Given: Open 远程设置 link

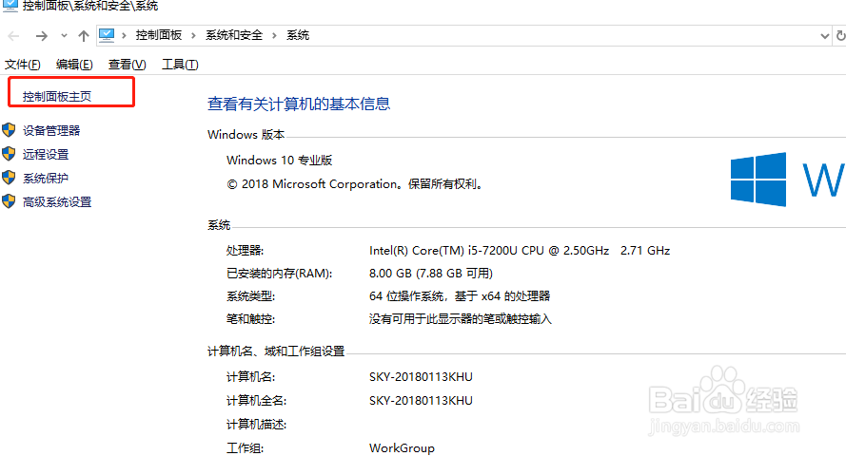Looking at the screenshot, I should pyautogui.click(x=46, y=155).
